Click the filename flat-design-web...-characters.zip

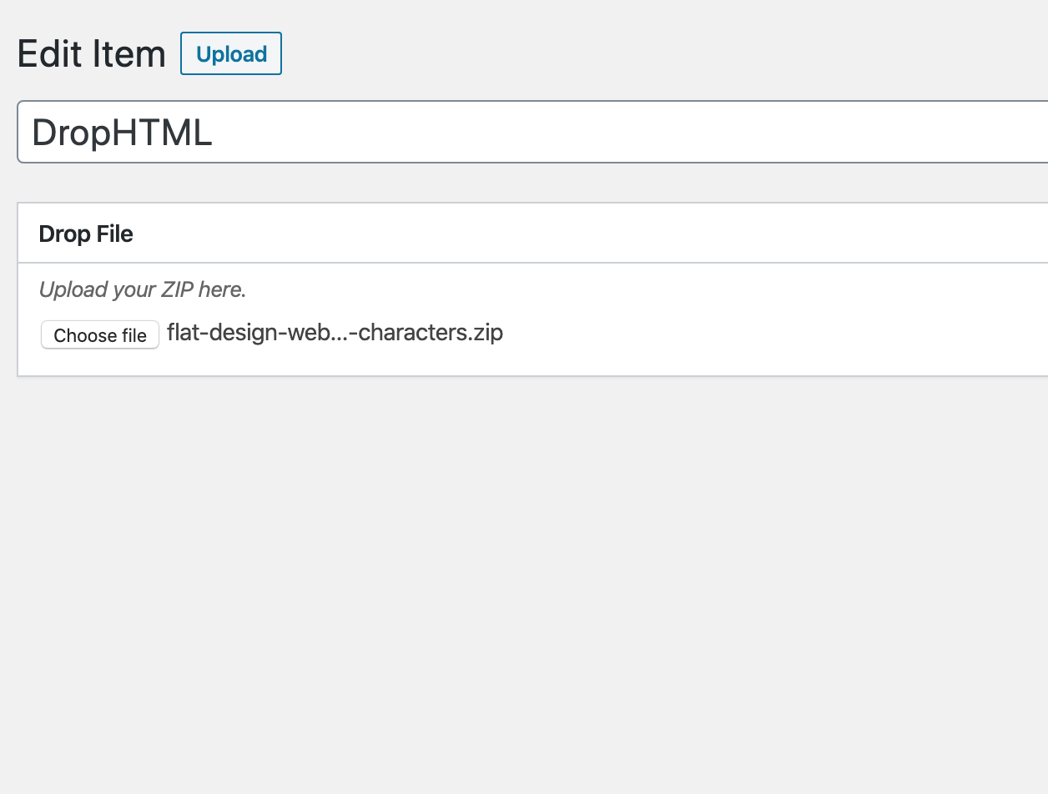click(334, 332)
